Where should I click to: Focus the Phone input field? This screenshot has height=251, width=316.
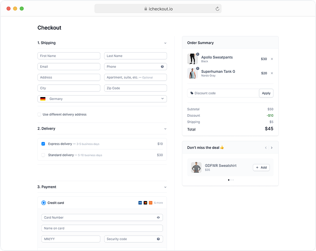pyautogui.click(x=136, y=67)
